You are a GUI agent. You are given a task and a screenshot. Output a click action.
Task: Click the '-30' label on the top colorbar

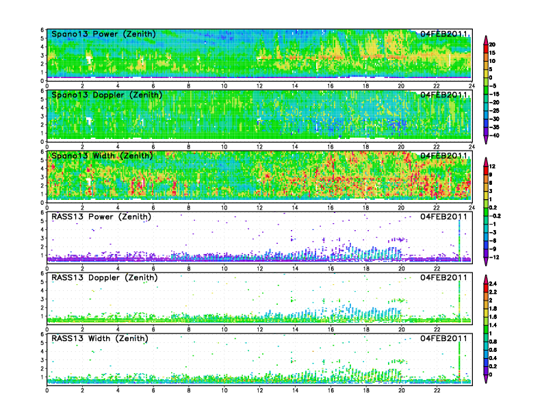[x=494, y=119]
